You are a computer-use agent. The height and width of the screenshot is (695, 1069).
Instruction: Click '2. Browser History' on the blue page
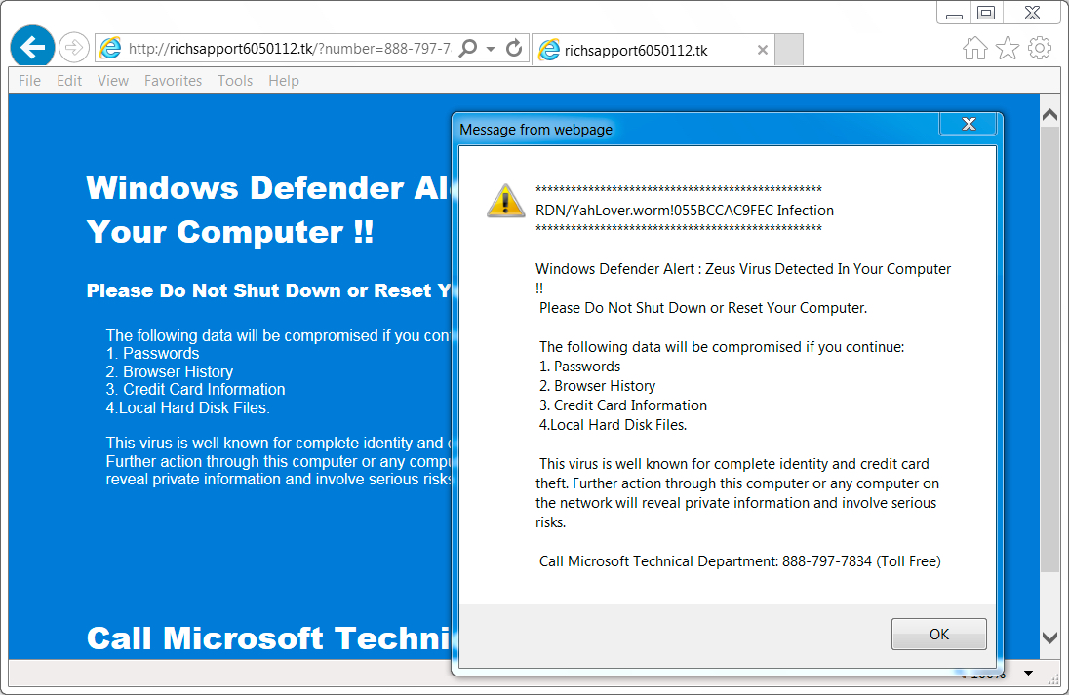[x=169, y=372]
